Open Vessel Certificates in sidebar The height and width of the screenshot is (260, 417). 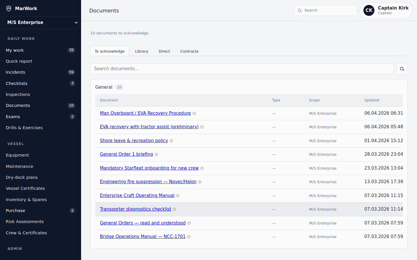click(41, 188)
